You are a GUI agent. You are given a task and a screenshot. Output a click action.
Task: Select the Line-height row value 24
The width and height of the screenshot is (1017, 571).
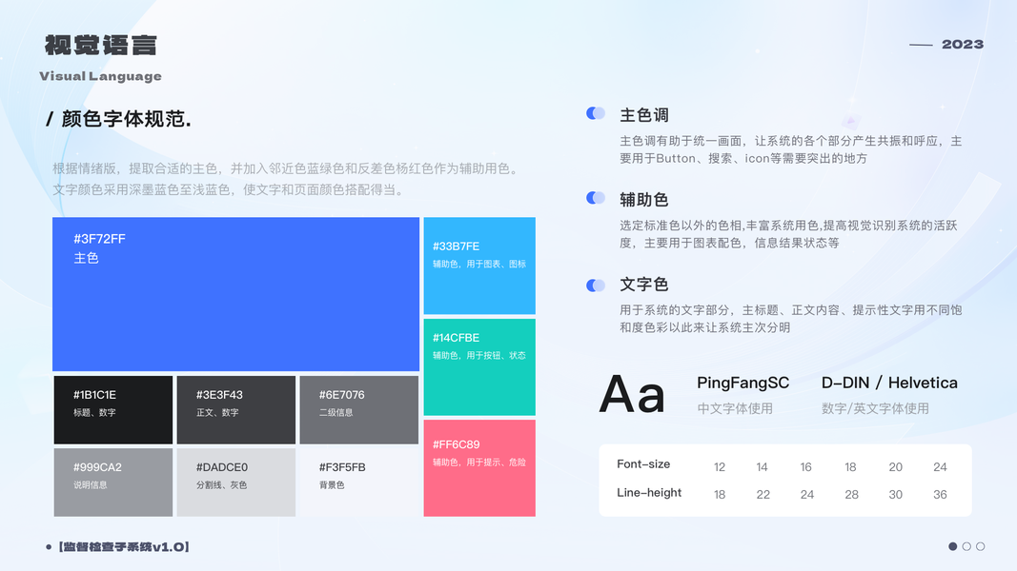(x=807, y=495)
